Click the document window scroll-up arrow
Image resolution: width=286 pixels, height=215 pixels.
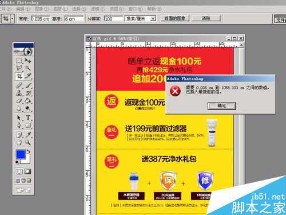click(241, 45)
